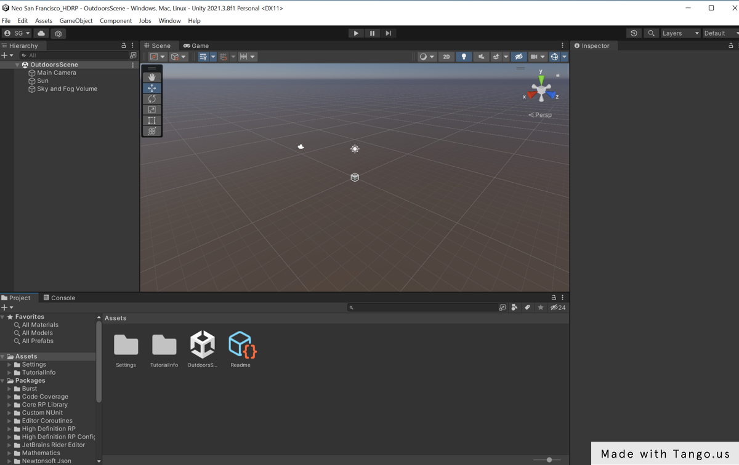Select the Hand view tool
739x465 pixels.
point(151,77)
